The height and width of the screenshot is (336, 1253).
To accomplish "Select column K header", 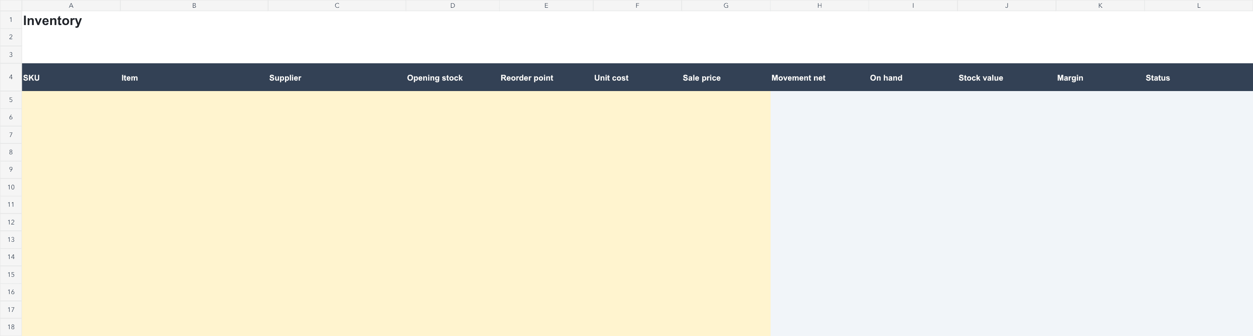I will pyautogui.click(x=1100, y=5).
